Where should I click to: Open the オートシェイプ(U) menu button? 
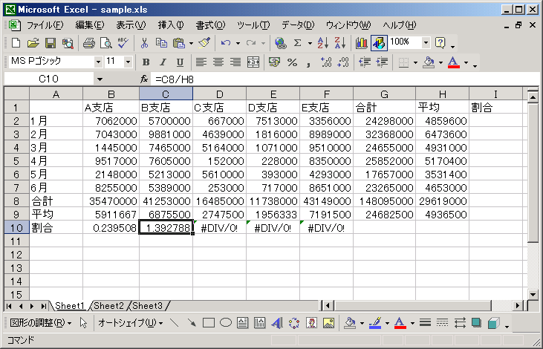point(131,323)
